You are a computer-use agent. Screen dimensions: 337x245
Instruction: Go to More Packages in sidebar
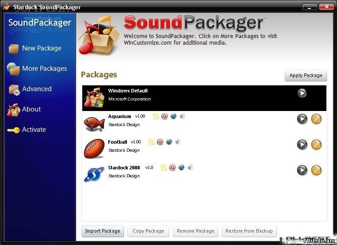coord(44,69)
